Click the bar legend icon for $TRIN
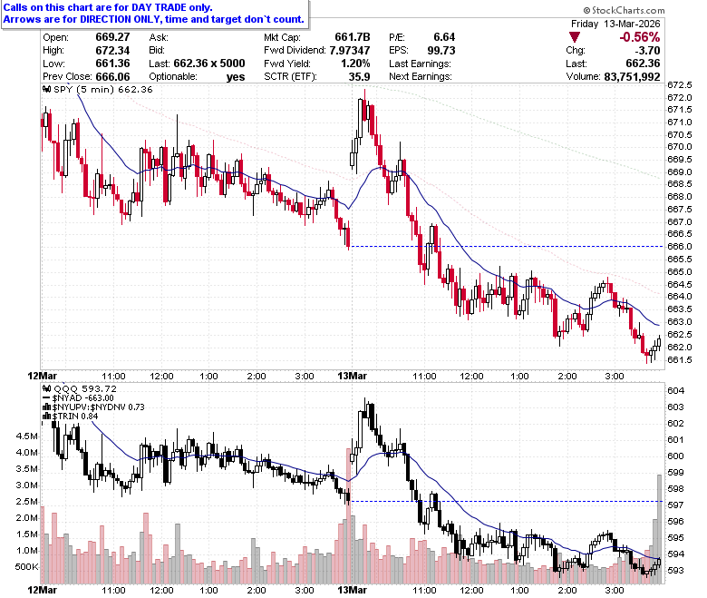The image size is (707, 598). click(x=46, y=417)
